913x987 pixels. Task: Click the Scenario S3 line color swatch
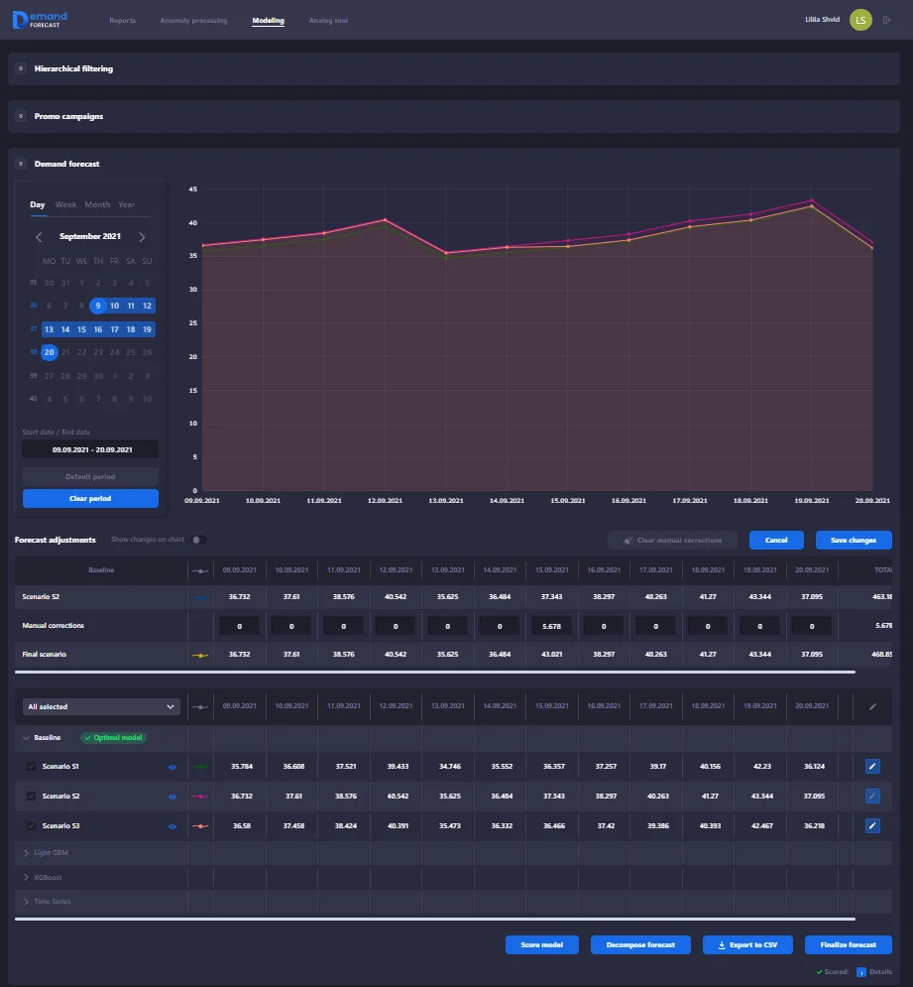200,825
